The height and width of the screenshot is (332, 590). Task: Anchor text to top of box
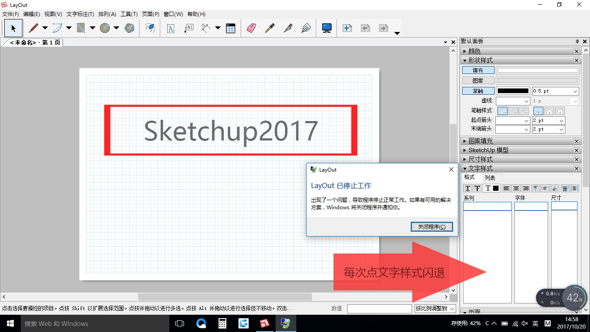tap(536, 188)
